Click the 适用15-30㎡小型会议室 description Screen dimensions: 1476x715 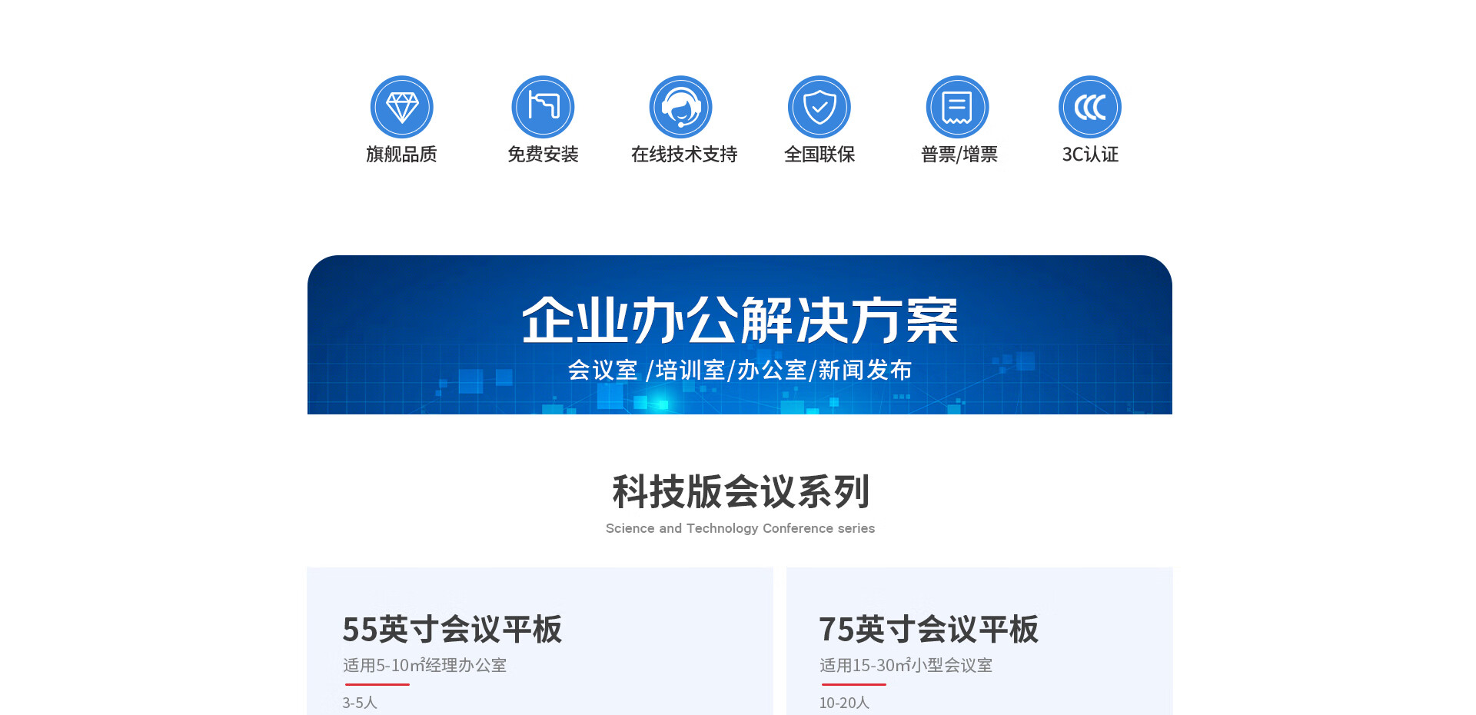pos(906,665)
